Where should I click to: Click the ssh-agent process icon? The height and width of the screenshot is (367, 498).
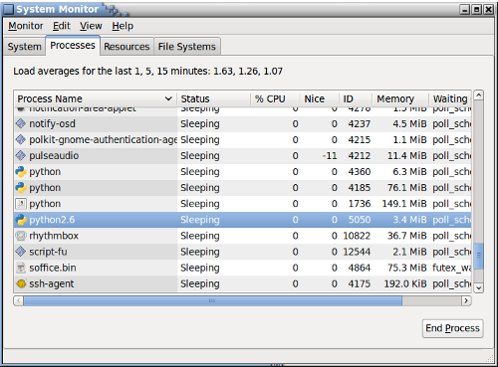pyautogui.click(x=21, y=283)
